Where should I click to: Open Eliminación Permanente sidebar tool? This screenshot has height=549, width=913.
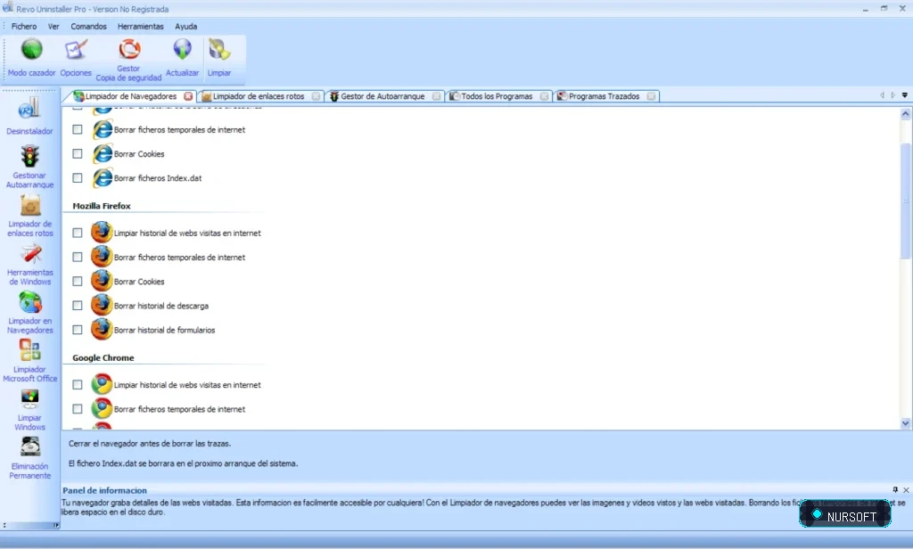[x=29, y=459]
